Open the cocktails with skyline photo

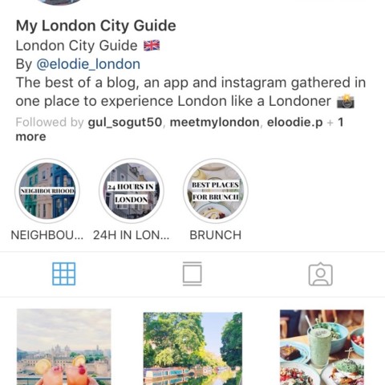64,347
